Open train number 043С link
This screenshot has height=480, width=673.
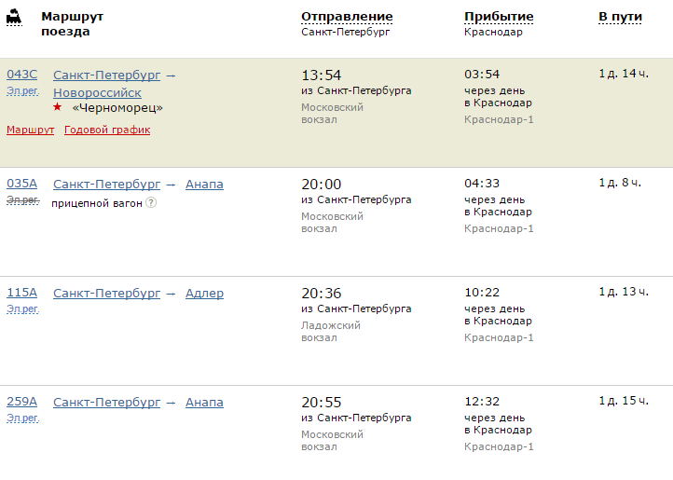pyautogui.click(x=22, y=75)
